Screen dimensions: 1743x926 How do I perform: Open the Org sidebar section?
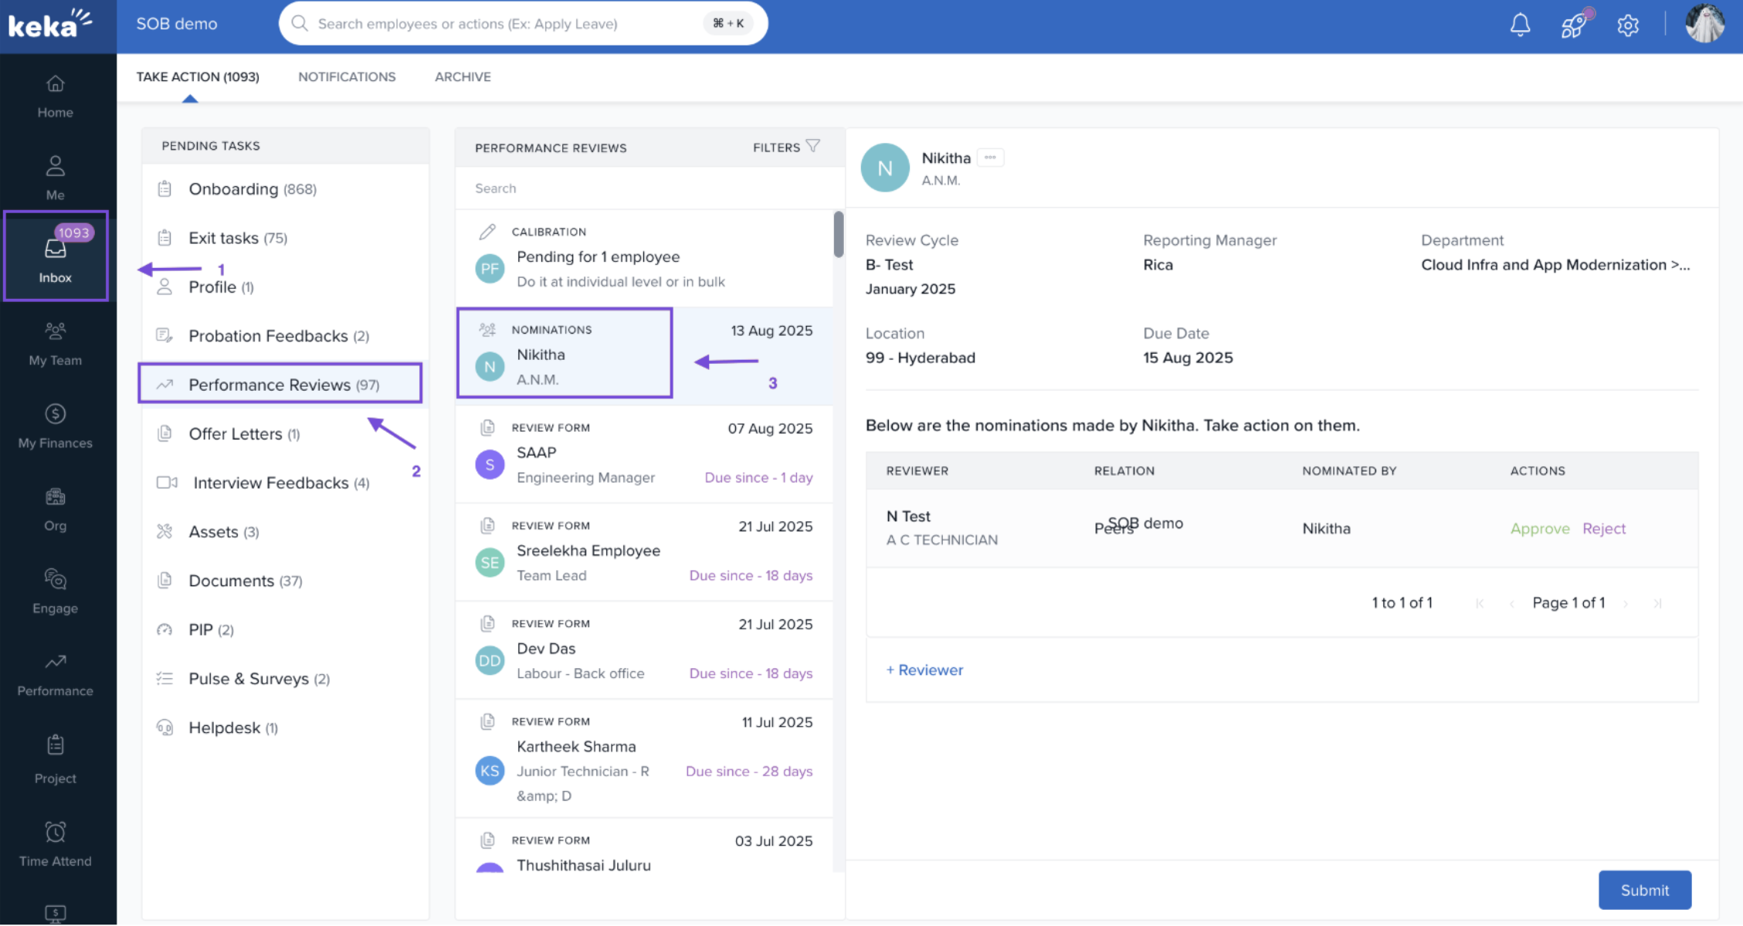[55, 509]
